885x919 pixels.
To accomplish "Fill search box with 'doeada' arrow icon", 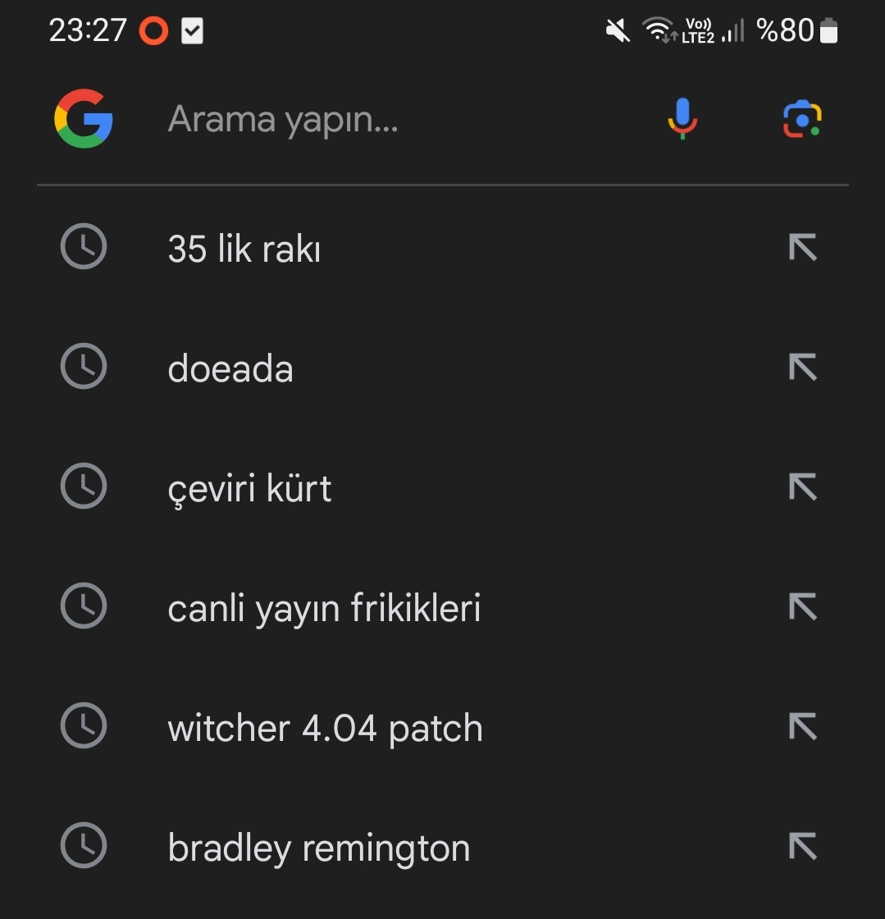I will pos(802,367).
